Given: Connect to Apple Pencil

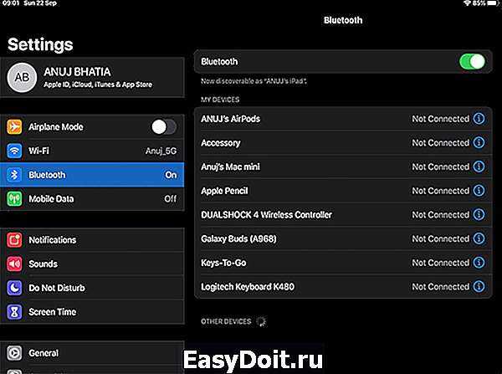Looking at the screenshot, I should [x=343, y=191].
